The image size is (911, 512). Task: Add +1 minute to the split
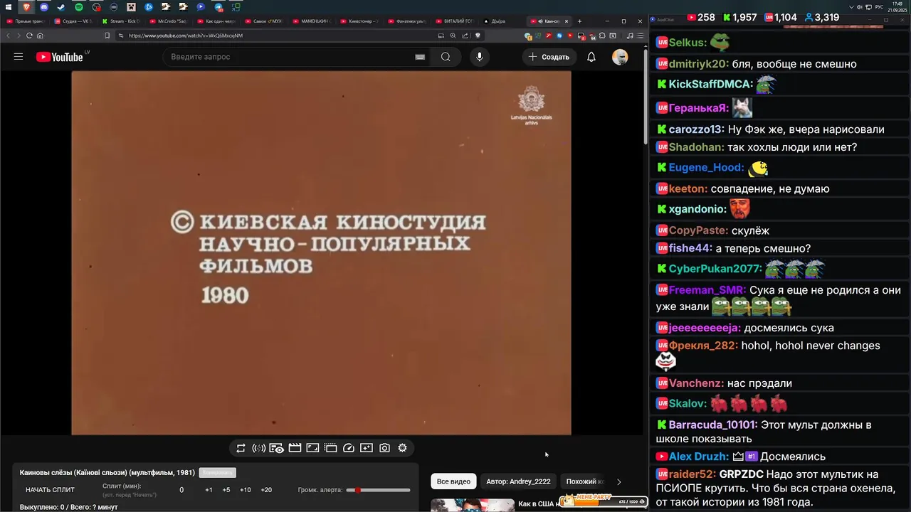pyautogui.click(x=209, y=490)
